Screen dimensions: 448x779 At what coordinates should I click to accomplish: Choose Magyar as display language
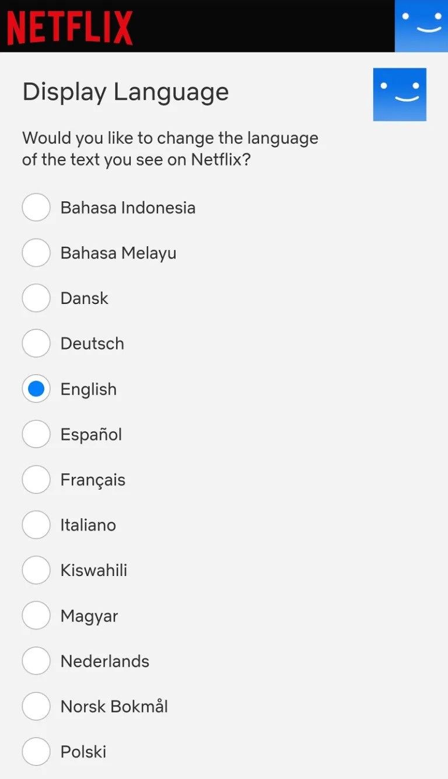point(36,616)
